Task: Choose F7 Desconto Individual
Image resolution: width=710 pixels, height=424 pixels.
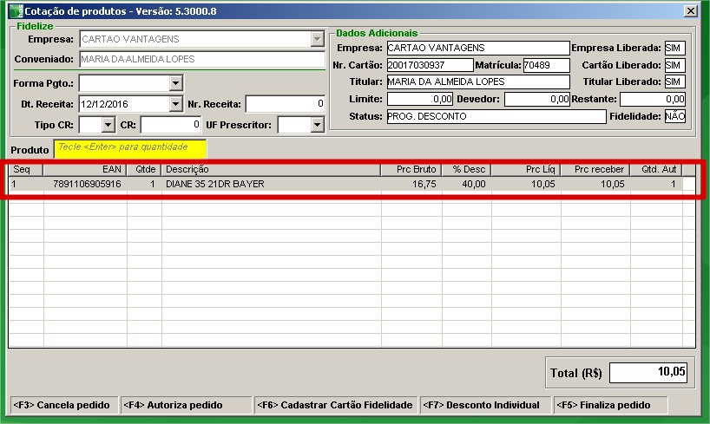Action: [481, 405]
